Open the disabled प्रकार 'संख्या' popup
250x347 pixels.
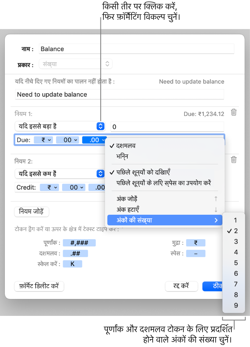coord(76,64)
